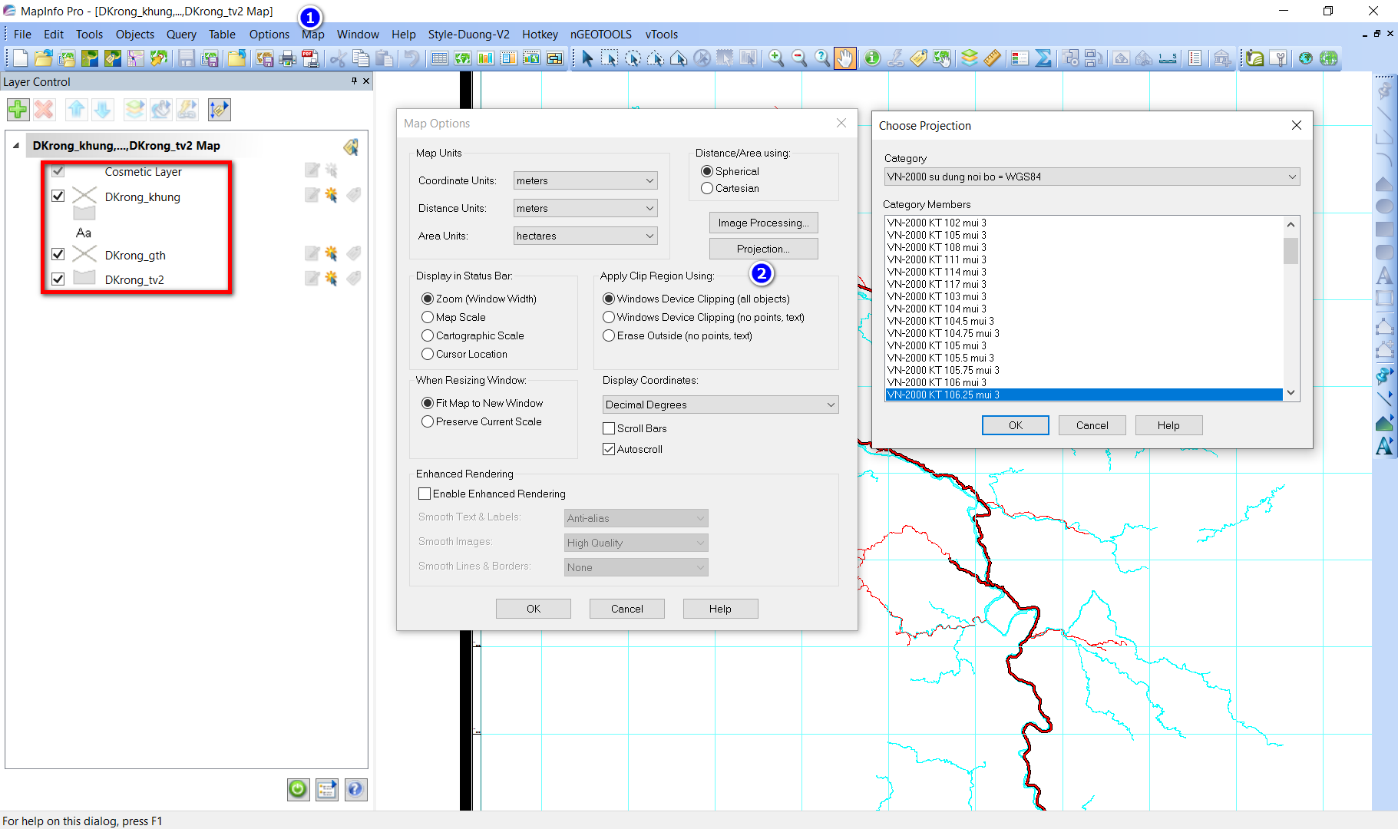1398x829 pixels.
Task: Select the Ruler measuring tool
Action: pyautogui.click(x=992, y=58)
